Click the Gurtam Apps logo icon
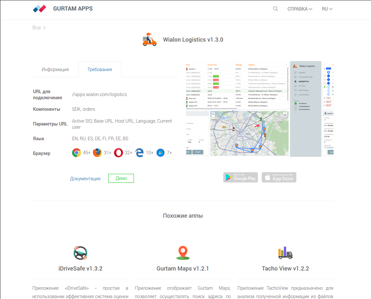Screen dimensions: 371x299 40,9
